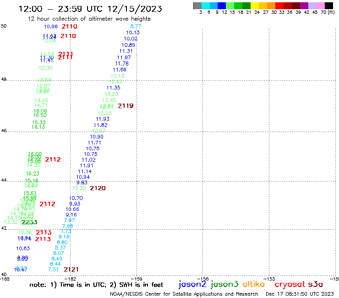This screenshot has height=298, width=339.
Task: Click the 7.51 wave height value
Action: coord(54,270)
